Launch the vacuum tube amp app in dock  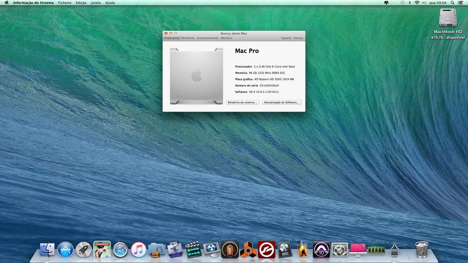pos(230,249)
